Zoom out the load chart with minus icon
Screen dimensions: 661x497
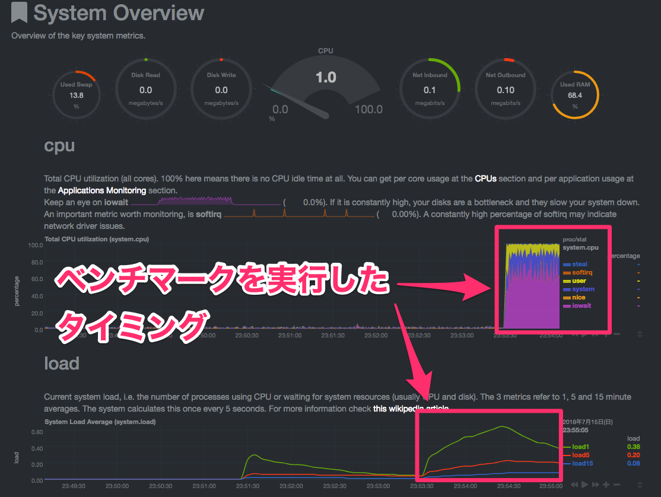point(616,485)
